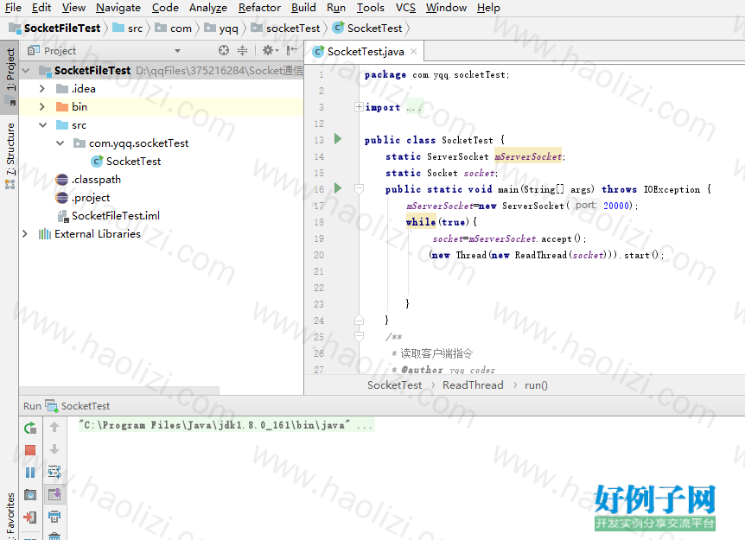Stop the running SocketTest process
745x540 pixels.
(30, 450)
